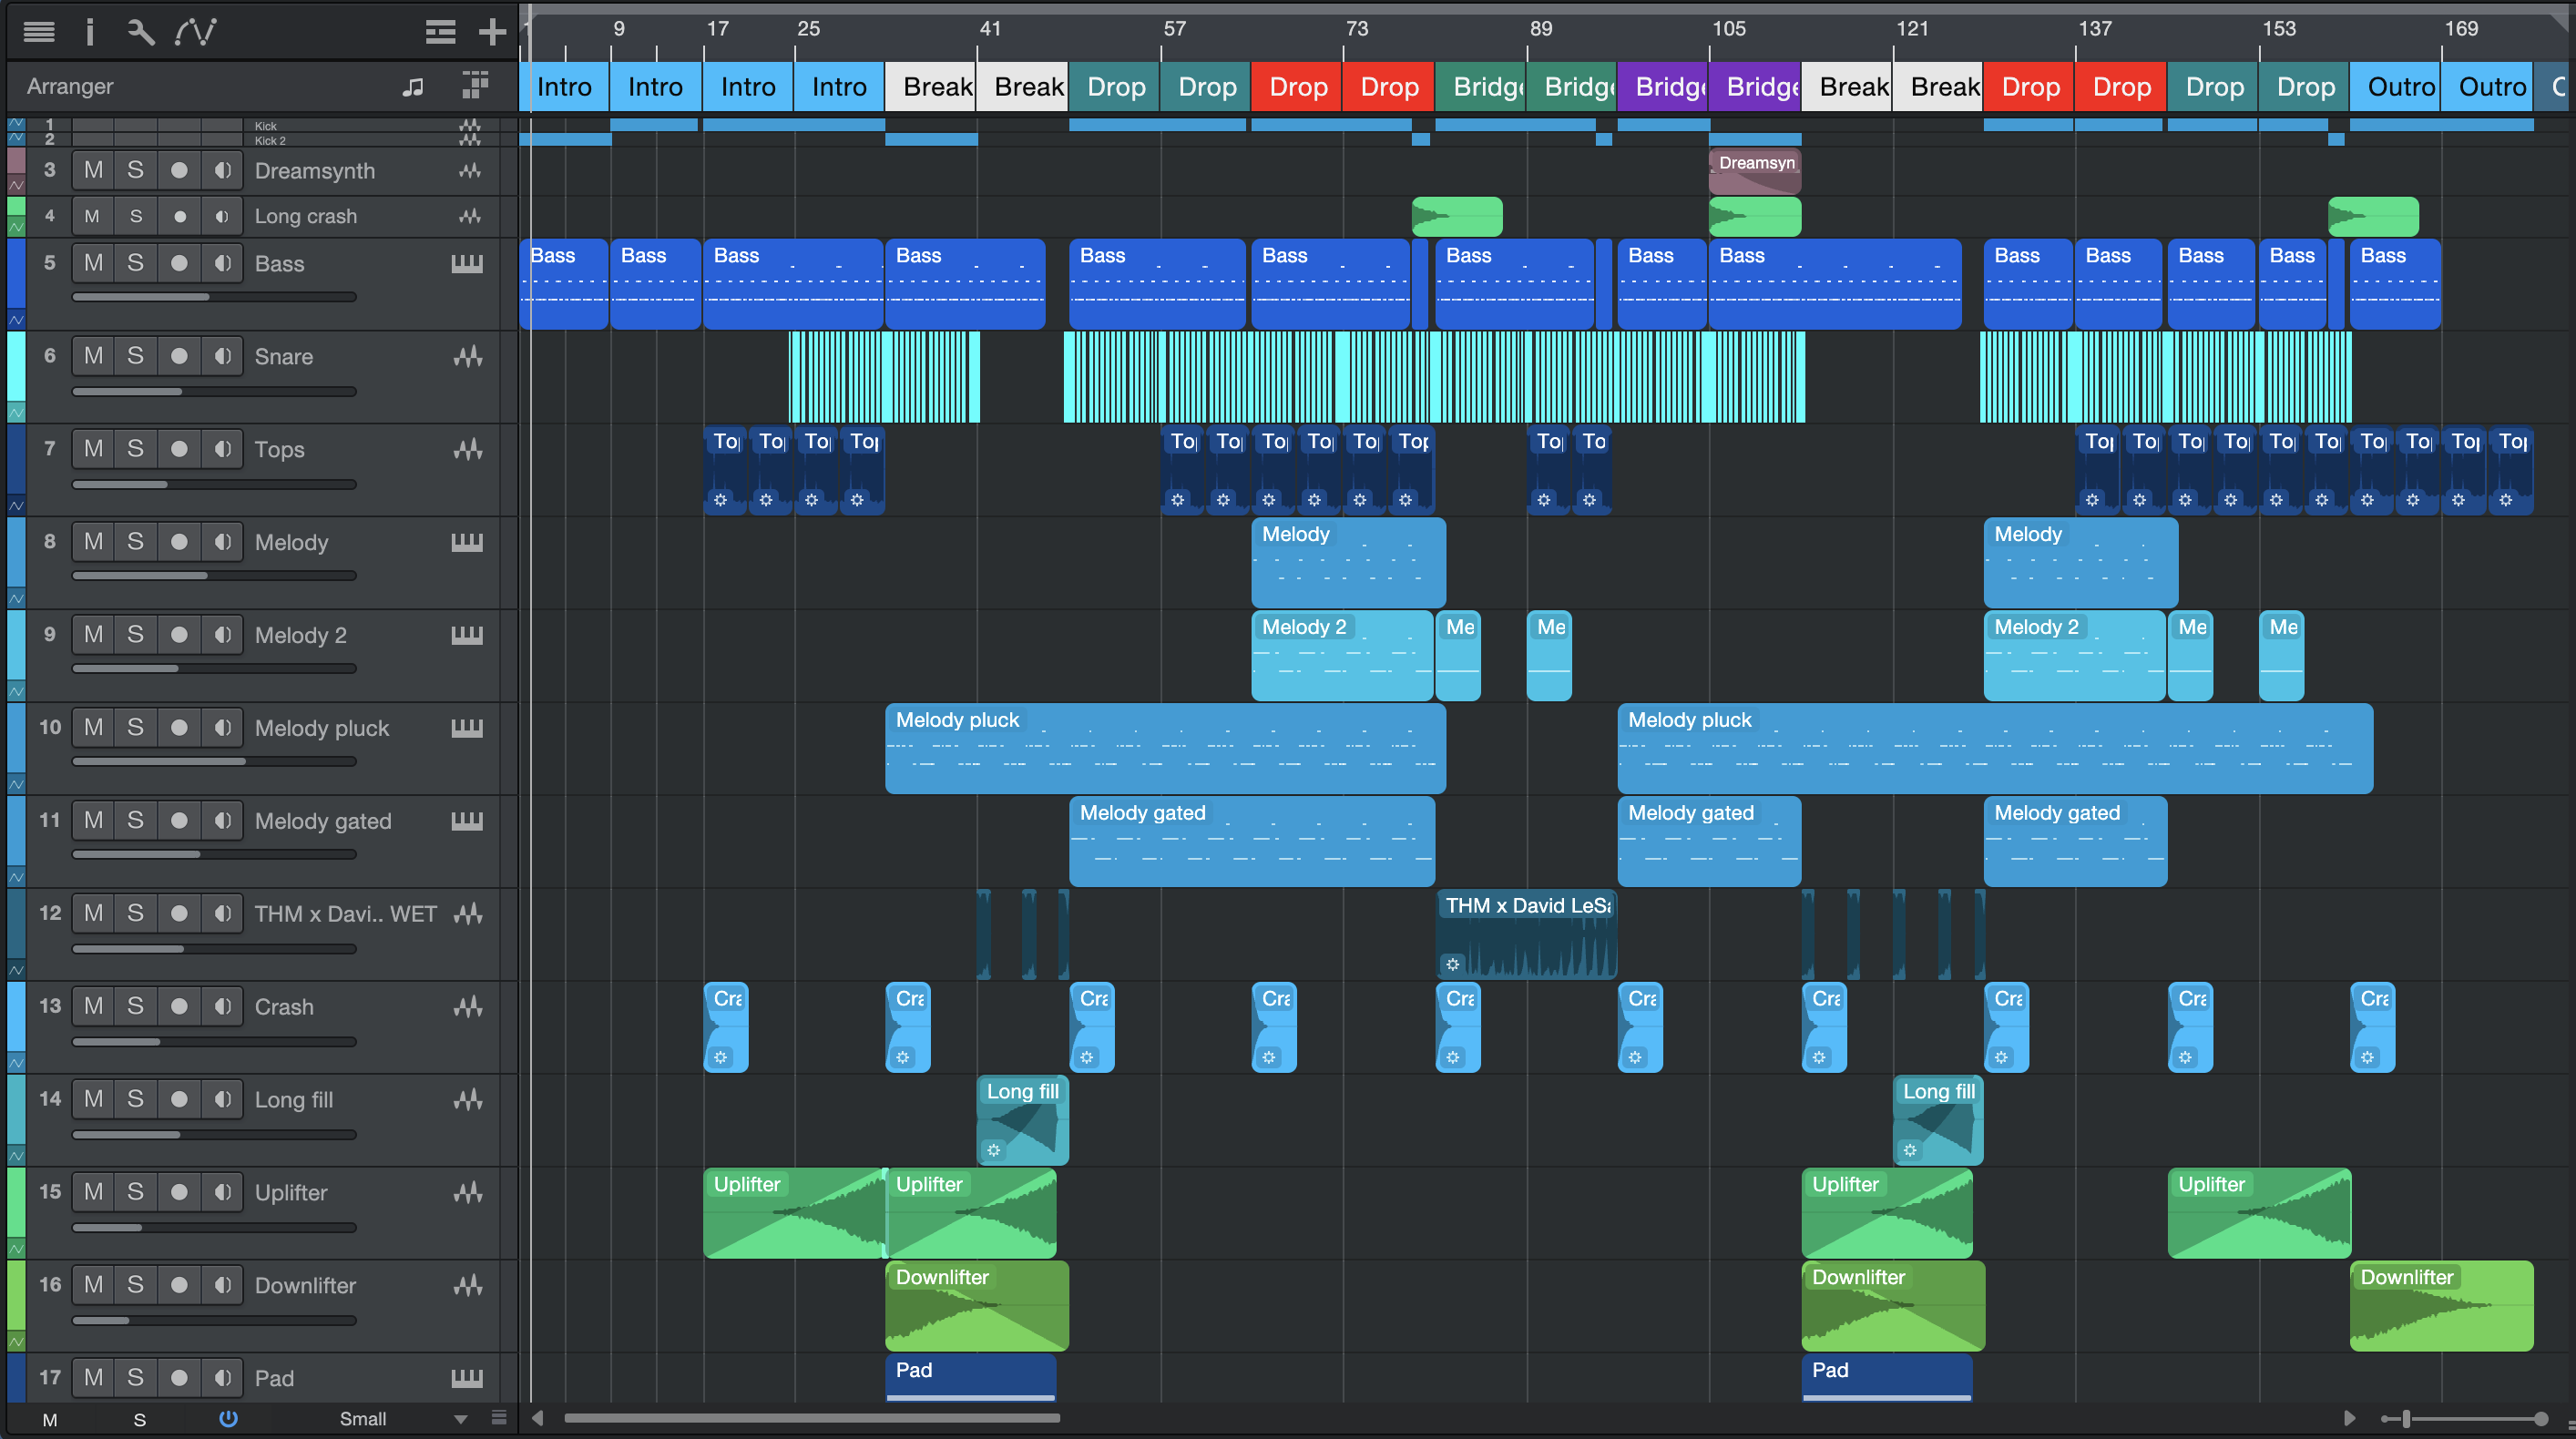The image size is (2576, 1439).
Task: Mute the Uplifter track
Action: (93, 1192)
